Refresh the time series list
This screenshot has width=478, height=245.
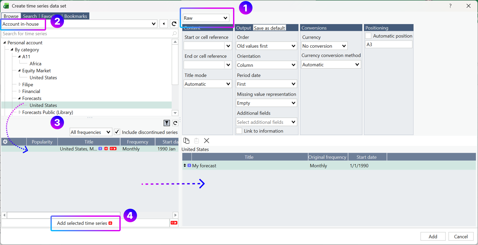[175, 123]
